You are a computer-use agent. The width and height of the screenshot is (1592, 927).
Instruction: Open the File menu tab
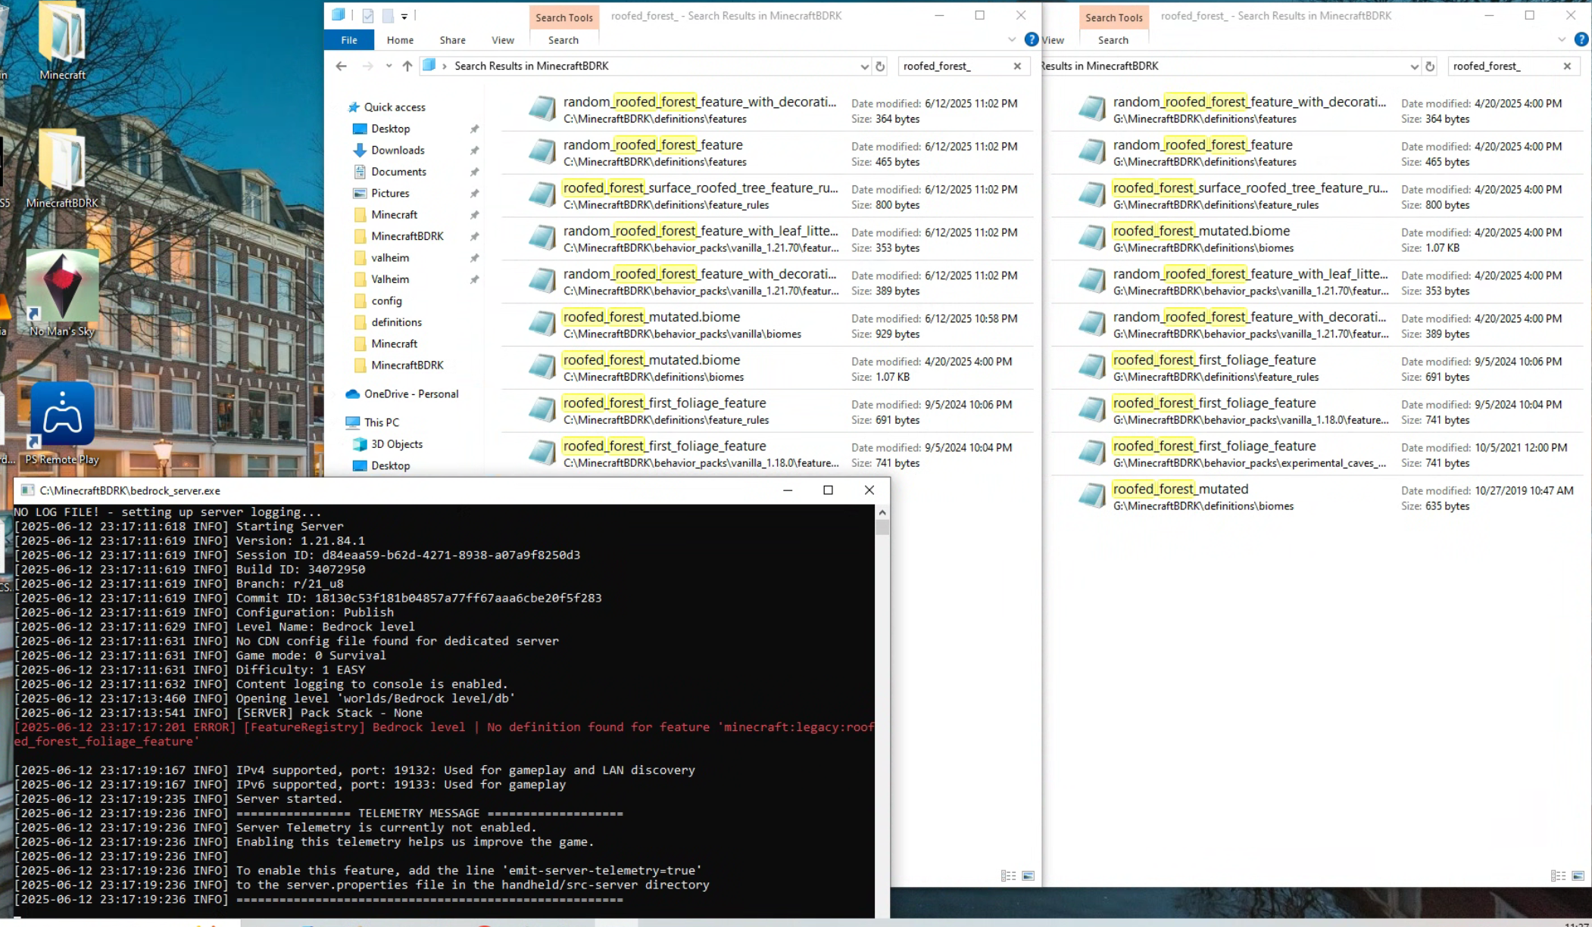click(348, 40)
